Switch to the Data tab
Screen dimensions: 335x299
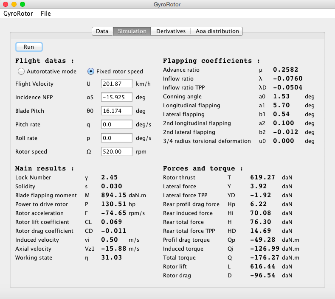pos(102,31)
